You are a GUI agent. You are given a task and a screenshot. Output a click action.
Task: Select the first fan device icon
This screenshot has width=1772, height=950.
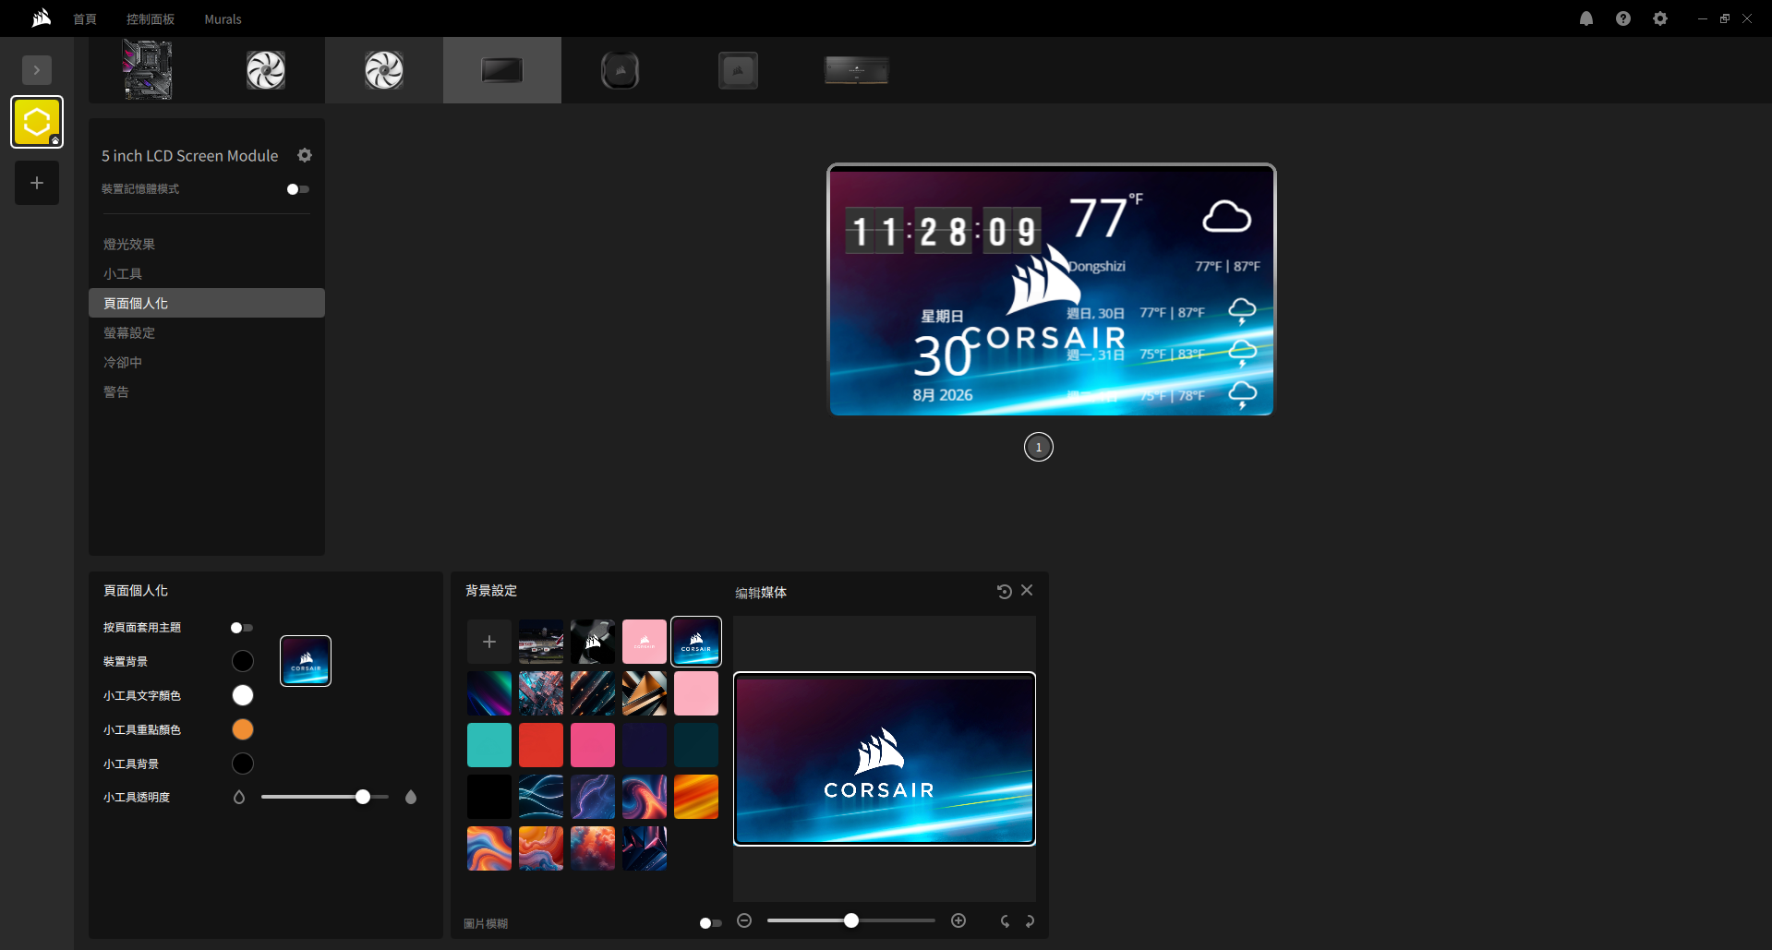click(266, 70)
